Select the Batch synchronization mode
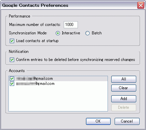Image resolution: width=146 pixels, height=130 pixels. coord(87,33)
